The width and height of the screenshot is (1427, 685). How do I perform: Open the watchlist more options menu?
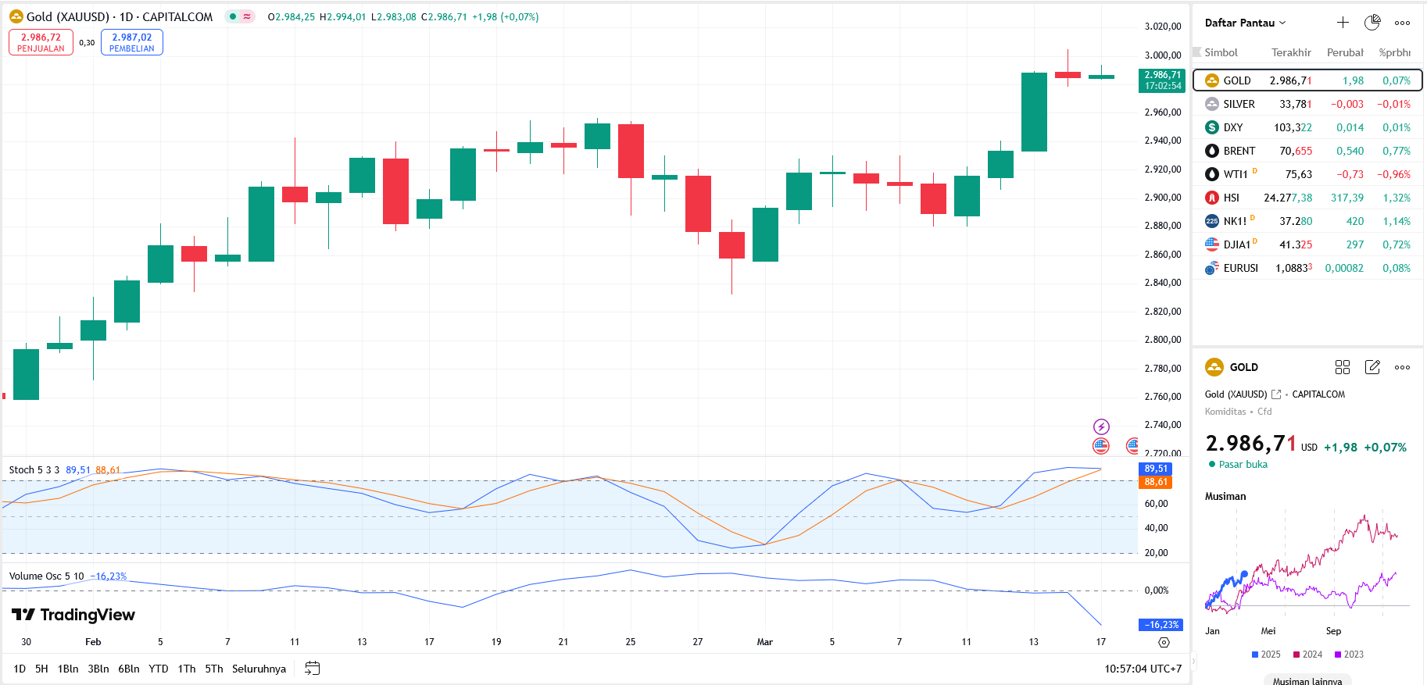point(1403,23)
